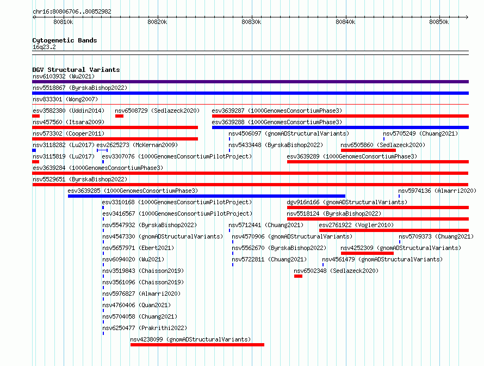The image size is (484, 366).
Task: Open nsv573302 (Cooper2011) label
Action: [x=69, y=133]
